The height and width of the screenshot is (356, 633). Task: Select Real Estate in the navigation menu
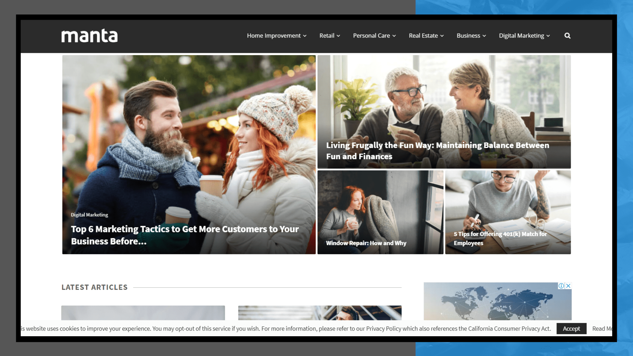(424, 36)
